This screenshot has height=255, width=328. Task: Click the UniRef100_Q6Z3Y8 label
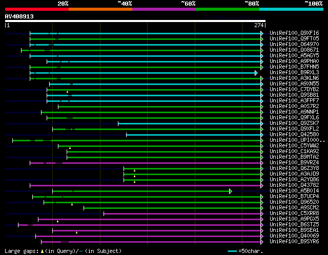[x=294, y=168]
